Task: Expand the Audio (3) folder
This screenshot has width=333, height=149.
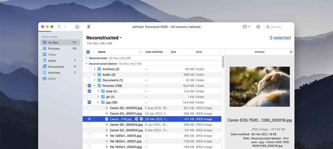Action: coord(95,74)
